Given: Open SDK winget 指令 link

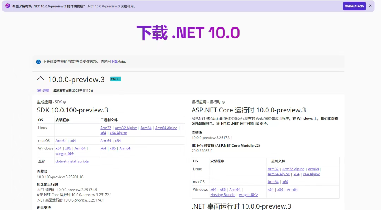Looking at the screenshot, I should click(x=65, y=154).
